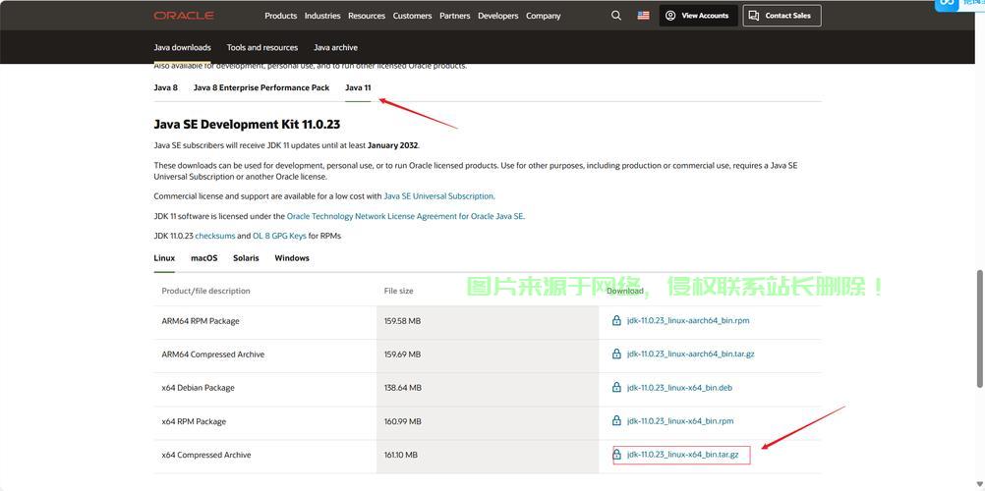Click lock icon beside jdk-11.0.23_linux-x64_bin.rpm
The height and width of the screenshot is (491, 985).
pyautogui.click(x=616, y=420)
